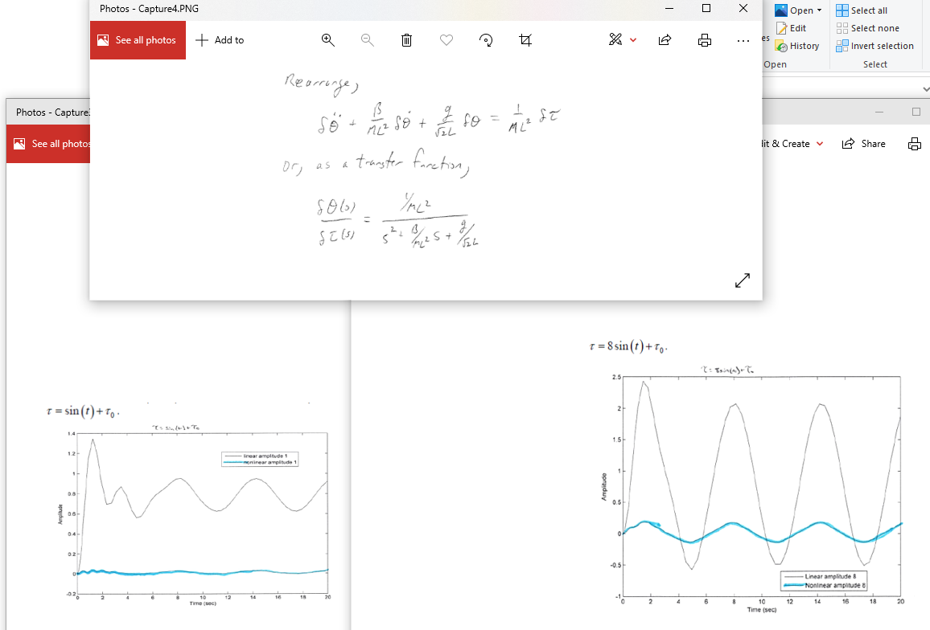Open the See more ellipsis menu
This screenshot has width=930, height=630.
[743, 39]
